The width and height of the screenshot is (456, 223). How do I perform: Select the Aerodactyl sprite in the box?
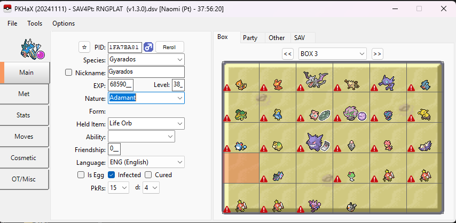coord(315,79)
